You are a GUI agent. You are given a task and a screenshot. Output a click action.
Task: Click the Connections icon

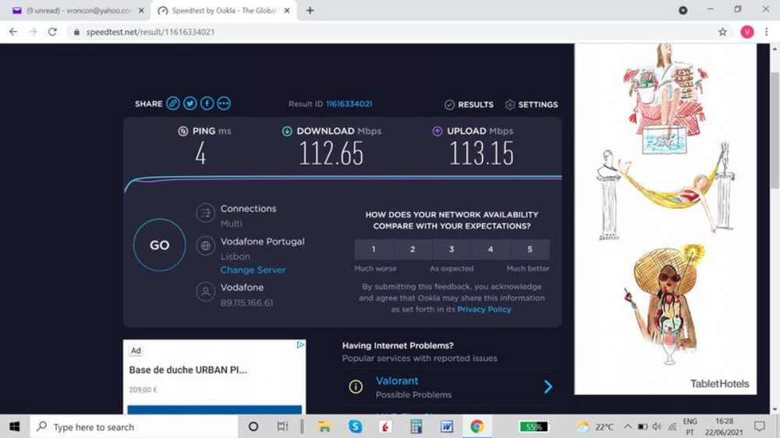[x=205, y=214]
